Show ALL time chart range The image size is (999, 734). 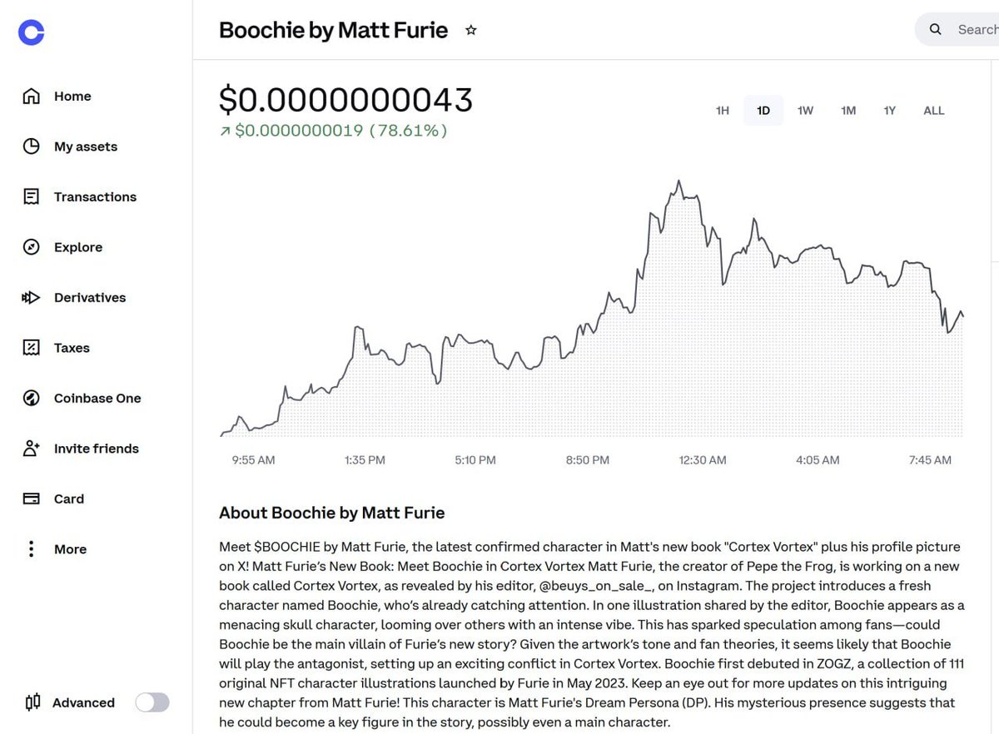[x=934, y=111]
